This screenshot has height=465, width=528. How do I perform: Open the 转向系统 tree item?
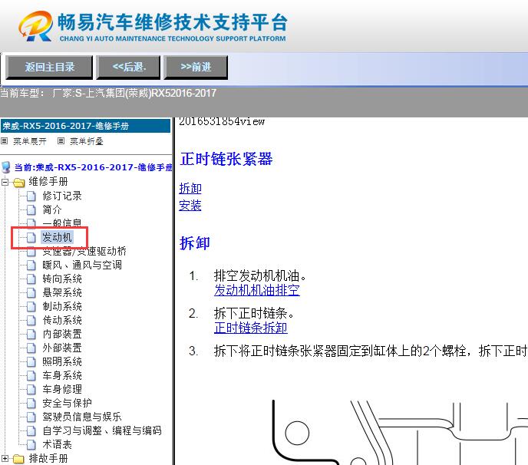coord(62,279)
